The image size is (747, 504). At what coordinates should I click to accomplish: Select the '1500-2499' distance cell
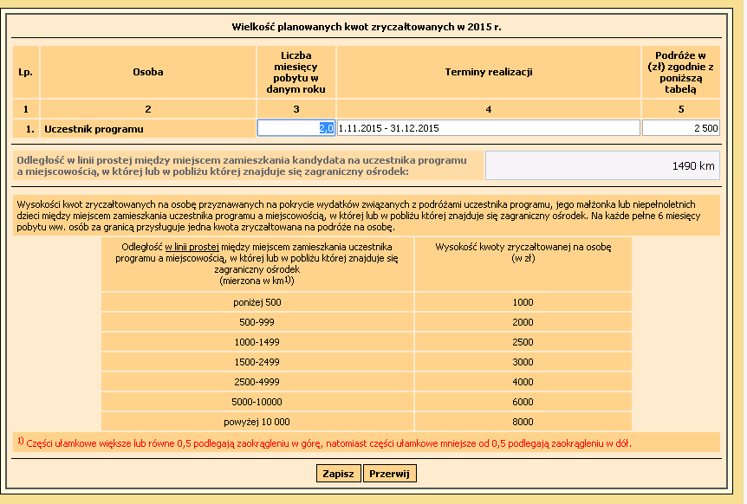pos(257,362)
